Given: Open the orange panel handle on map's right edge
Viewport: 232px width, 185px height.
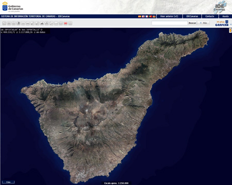Looking at the screenshot, I should click(x=230, y=30).
